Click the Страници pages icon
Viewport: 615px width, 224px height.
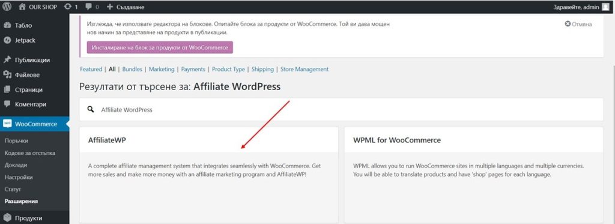pyautogui.click(x=7, y=89)
